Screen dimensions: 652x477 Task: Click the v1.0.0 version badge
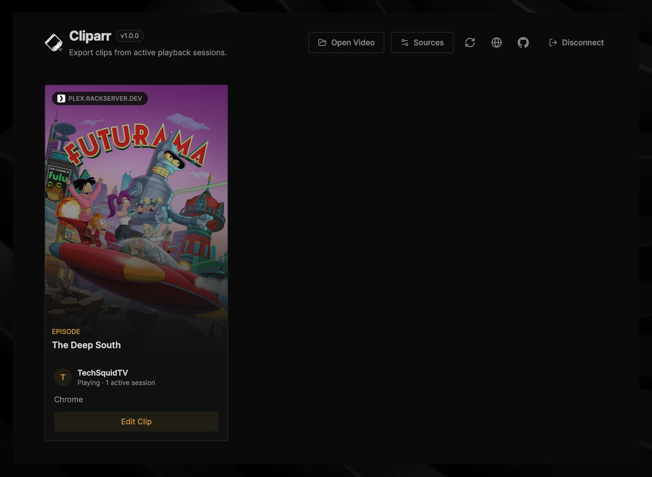click(x=130, y=36)
